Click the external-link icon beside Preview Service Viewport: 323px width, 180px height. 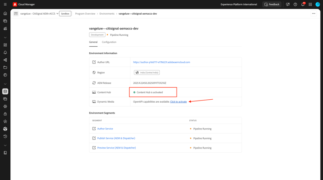pyautogui.click(x=94, y=148)
